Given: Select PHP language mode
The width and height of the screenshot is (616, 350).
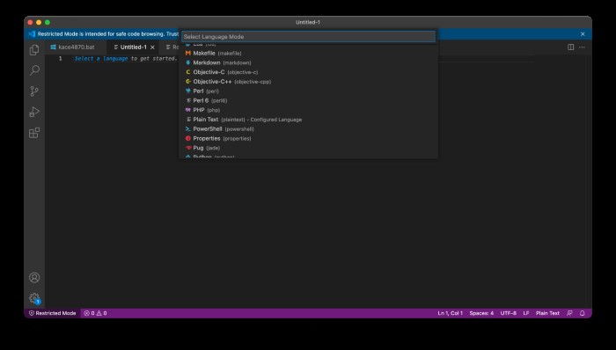Looking at the screenshot, I should [308, 110].
